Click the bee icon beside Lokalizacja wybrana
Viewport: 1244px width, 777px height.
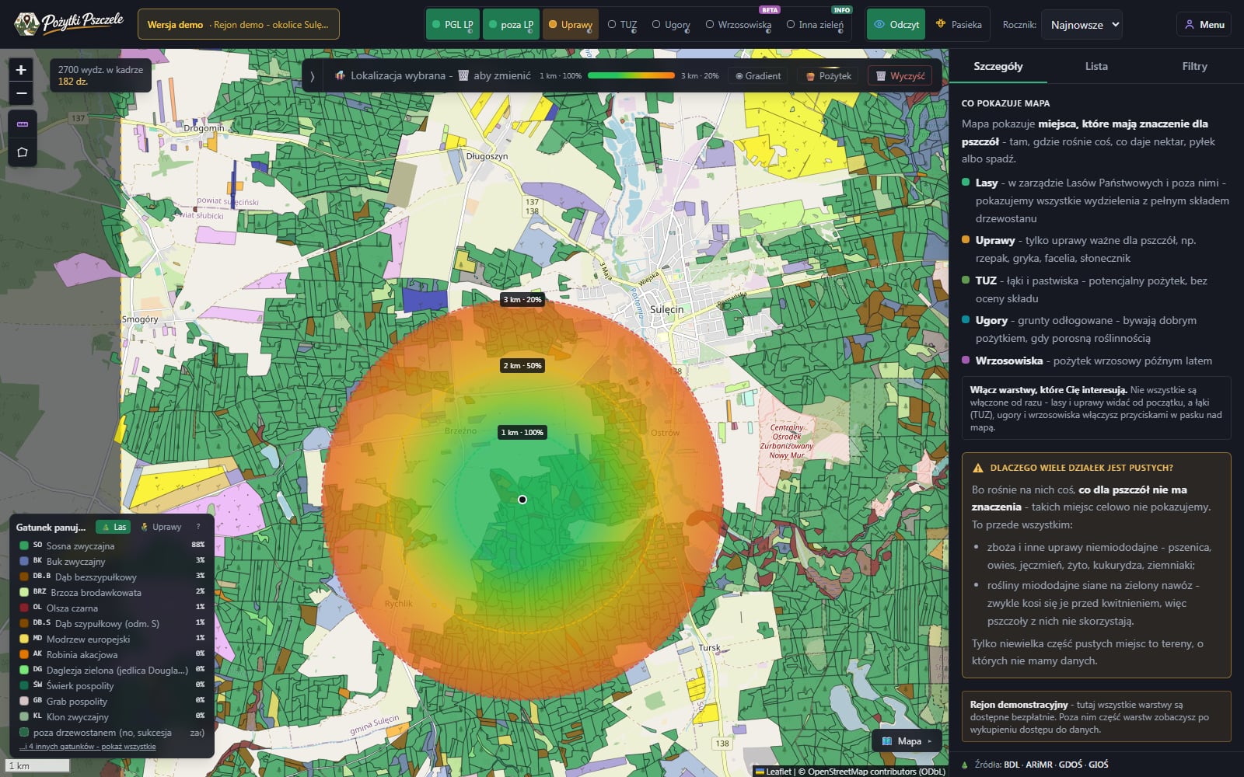[340, 75]
